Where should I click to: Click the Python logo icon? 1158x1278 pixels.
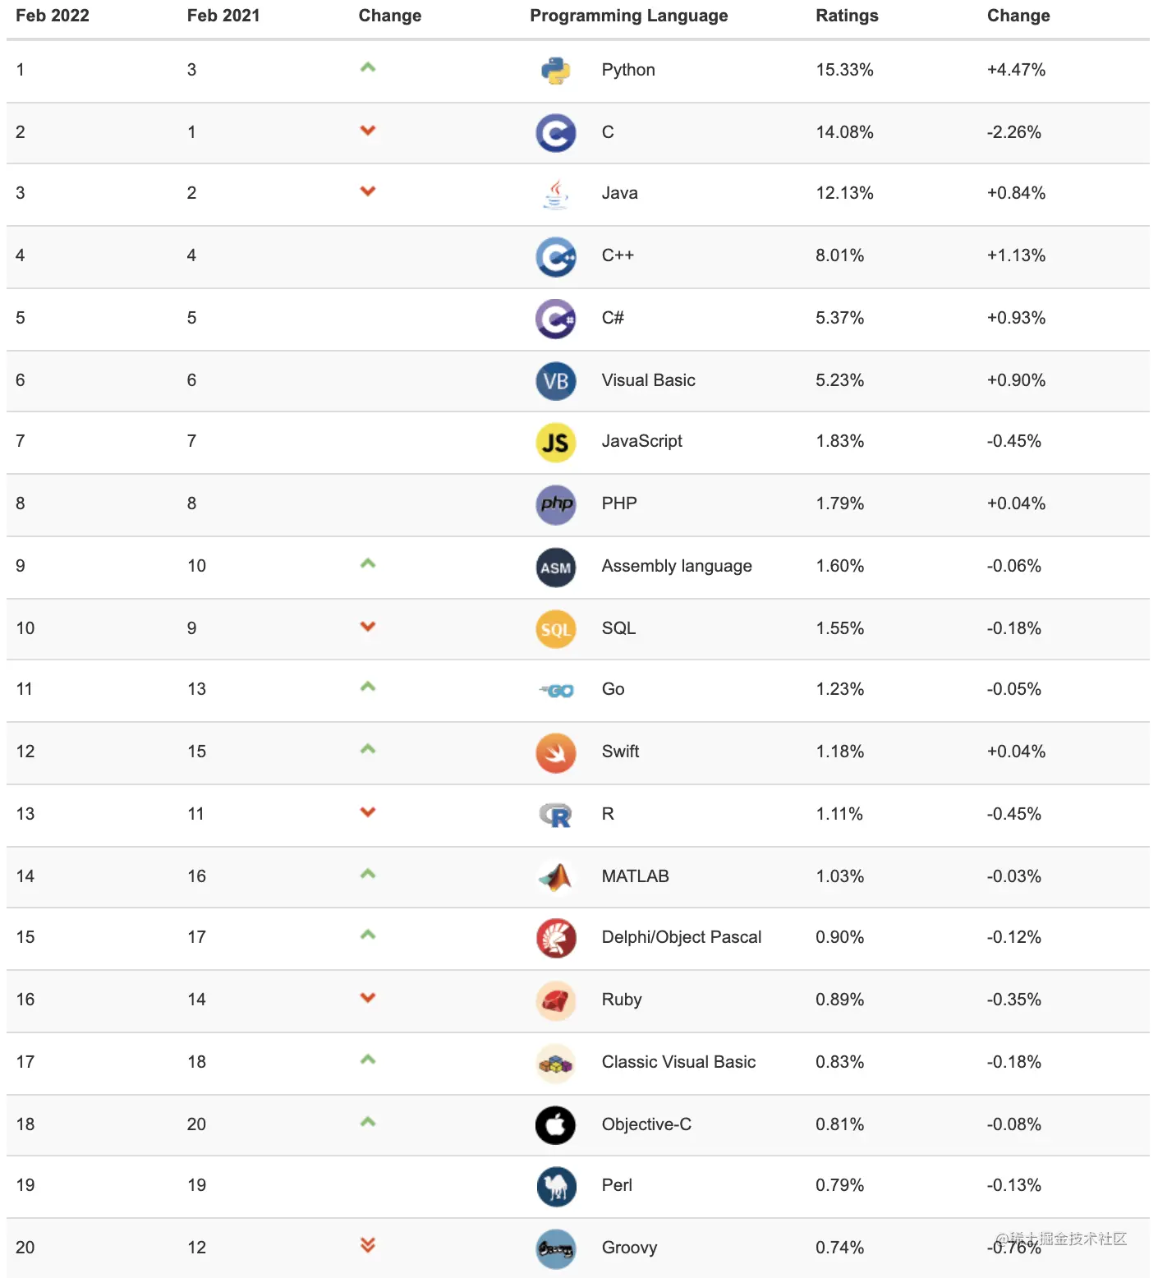(556, 71)
